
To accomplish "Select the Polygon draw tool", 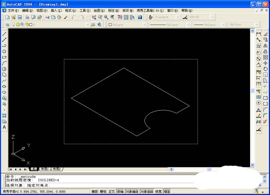I will coord(4,51).
